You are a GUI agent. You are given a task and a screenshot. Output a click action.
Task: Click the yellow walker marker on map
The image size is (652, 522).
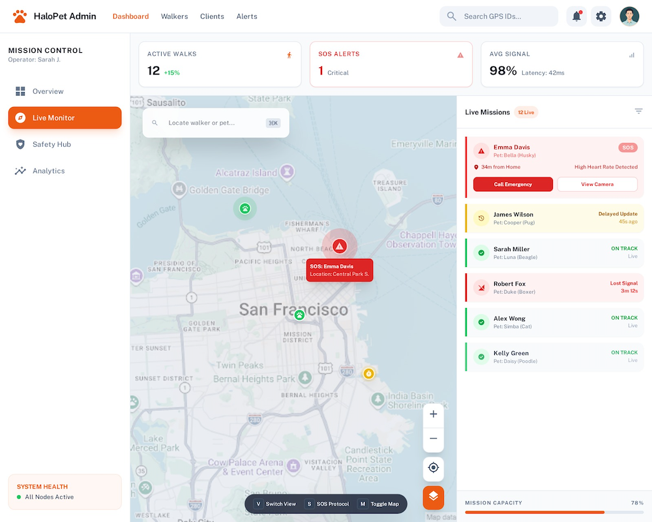(x=368, y=373)
